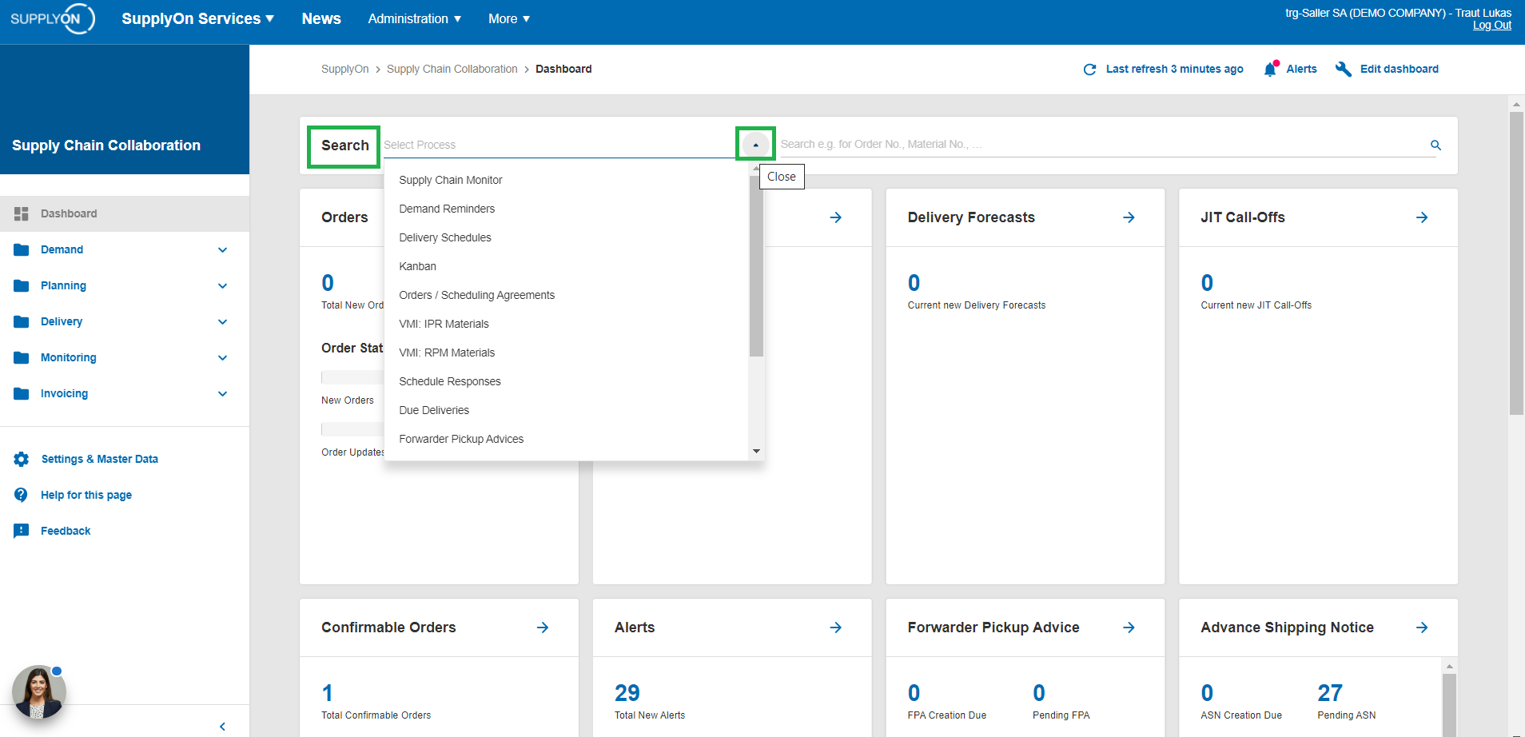Open Settings & Master Data
This screenshot has height=737, width=1525.
click(100, 459)
